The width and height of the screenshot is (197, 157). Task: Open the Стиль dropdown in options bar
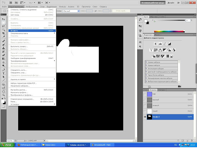coord(71,11)
